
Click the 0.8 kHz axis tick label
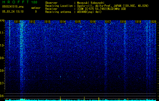[2, 71]
